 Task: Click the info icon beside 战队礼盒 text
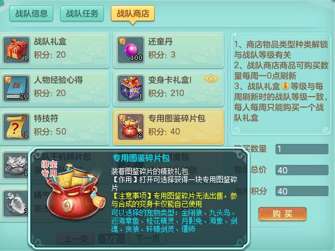(285, 86)
